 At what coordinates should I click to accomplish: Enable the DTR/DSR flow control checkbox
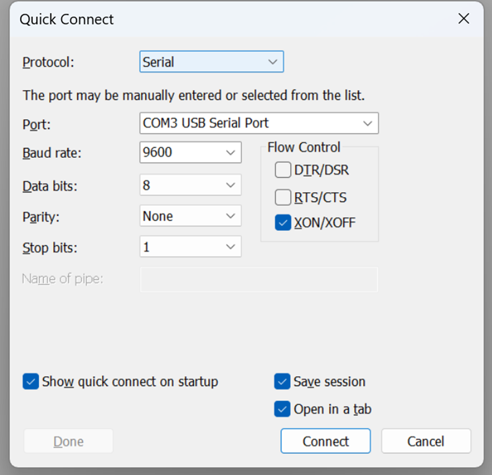(x=283, y=170)
